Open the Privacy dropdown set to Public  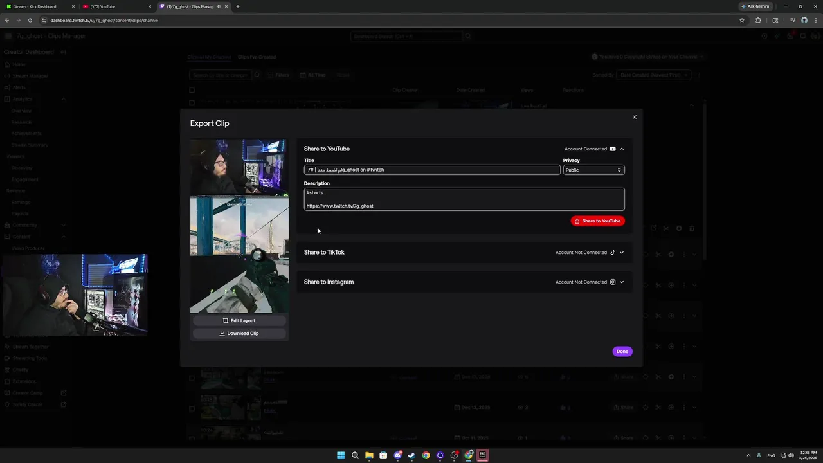tap(593, 170)
